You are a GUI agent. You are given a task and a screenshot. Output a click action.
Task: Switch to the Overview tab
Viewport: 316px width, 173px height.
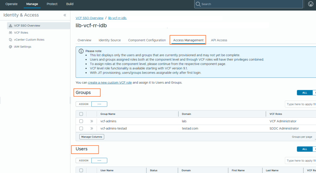point(85,40)
